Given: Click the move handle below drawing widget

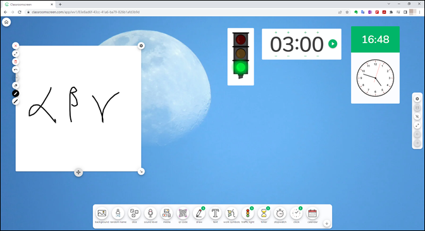Looking at the screenshot, I should [x=78, y=172].
